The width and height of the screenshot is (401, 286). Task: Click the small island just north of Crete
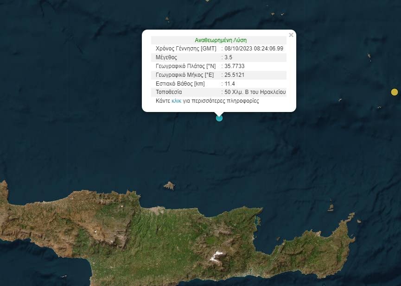point(170,186)
